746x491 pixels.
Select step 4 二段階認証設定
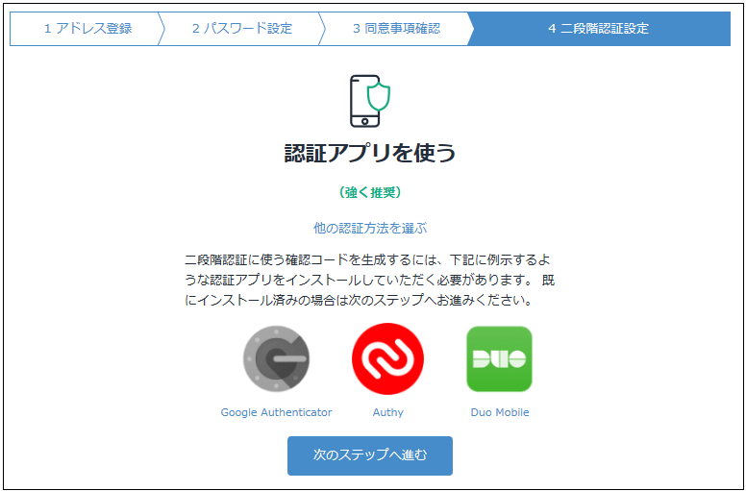tap(599, 29)
